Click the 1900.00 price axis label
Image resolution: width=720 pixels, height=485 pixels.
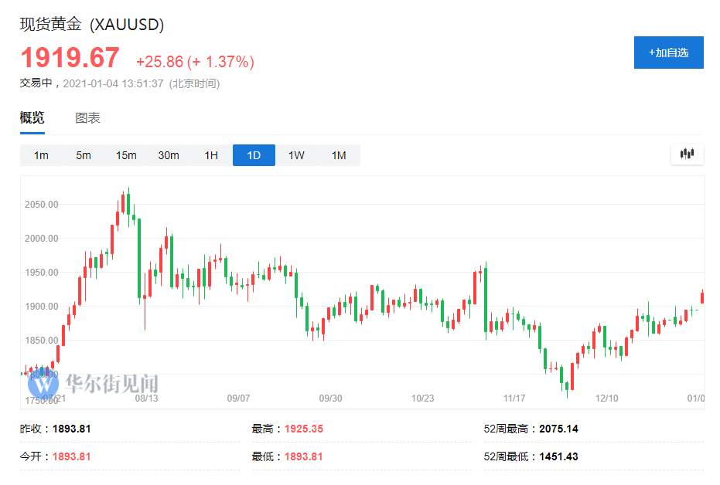[41, 307]
